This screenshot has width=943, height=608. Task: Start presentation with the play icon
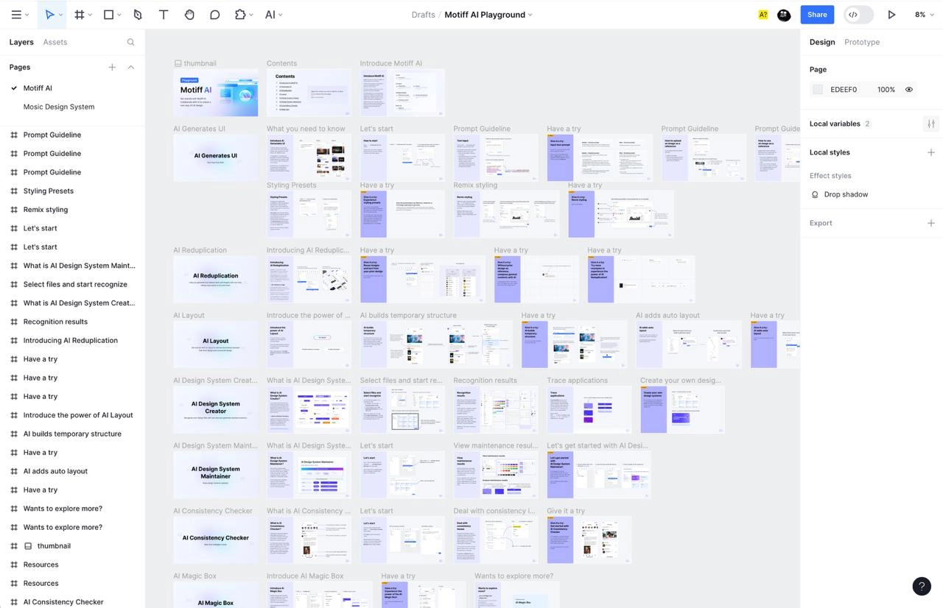point(891,15)
